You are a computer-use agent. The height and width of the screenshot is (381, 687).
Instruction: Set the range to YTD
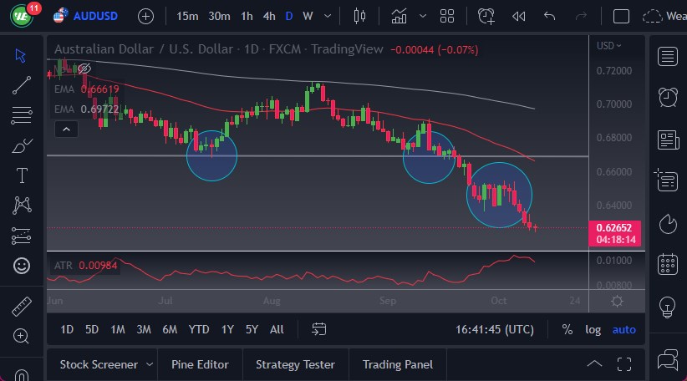(198, 329)
